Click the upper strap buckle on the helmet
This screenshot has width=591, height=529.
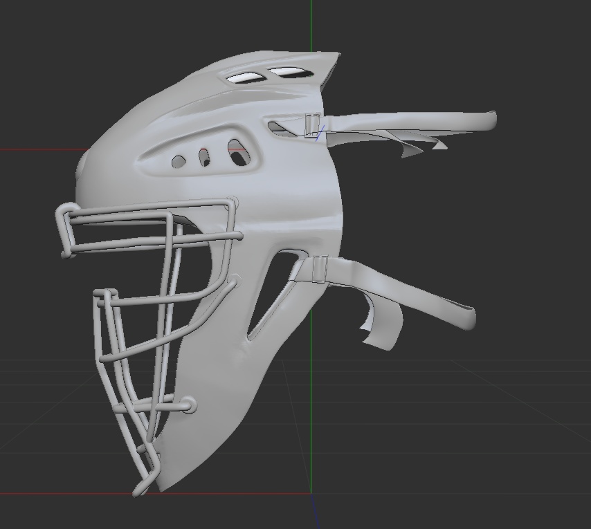[x=313, y=124]
